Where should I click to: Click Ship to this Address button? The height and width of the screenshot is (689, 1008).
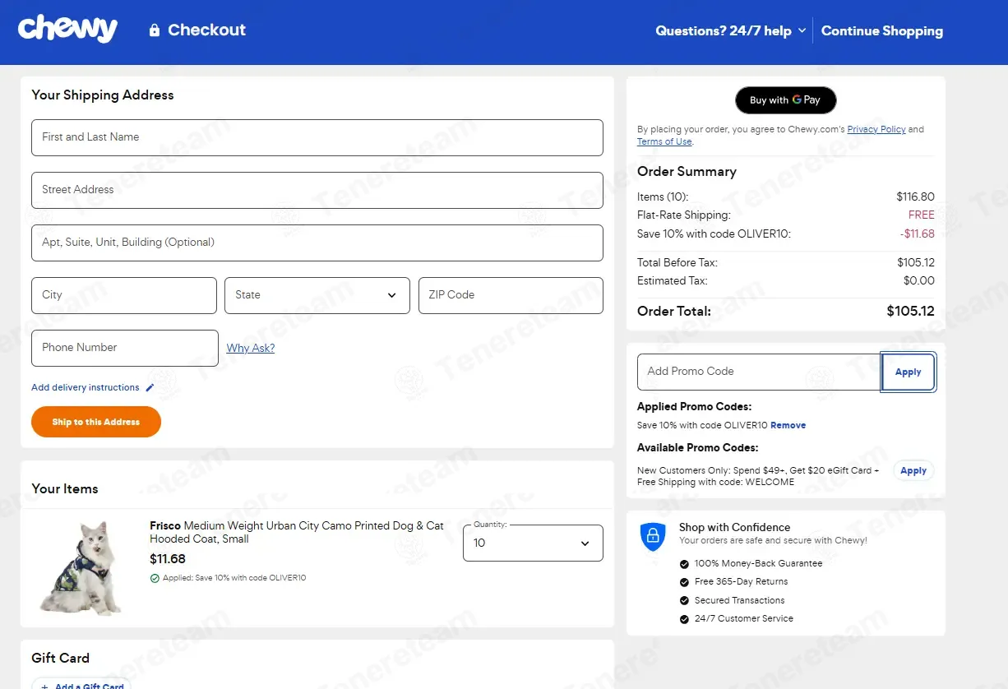(x=96, y=422)
